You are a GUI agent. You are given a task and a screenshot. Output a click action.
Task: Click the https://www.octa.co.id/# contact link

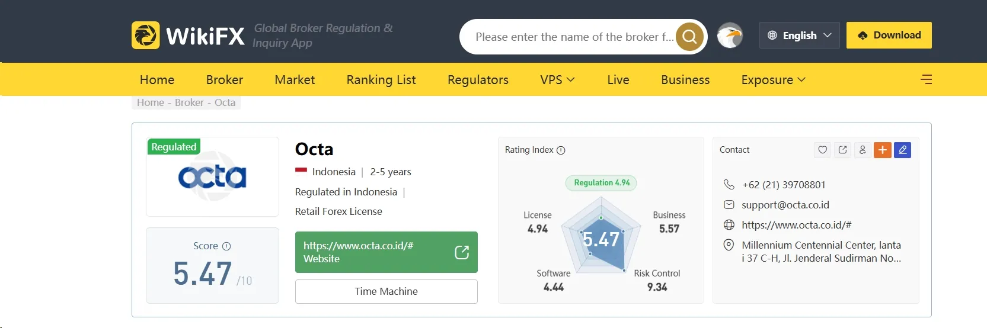click(x=797, y=225)
